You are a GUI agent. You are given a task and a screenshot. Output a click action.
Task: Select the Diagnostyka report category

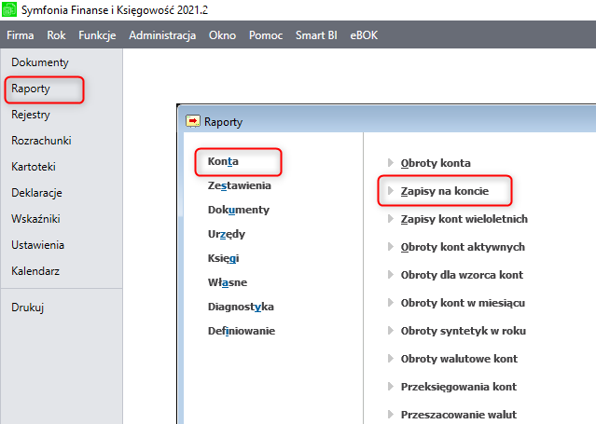(x=241, y=307)
